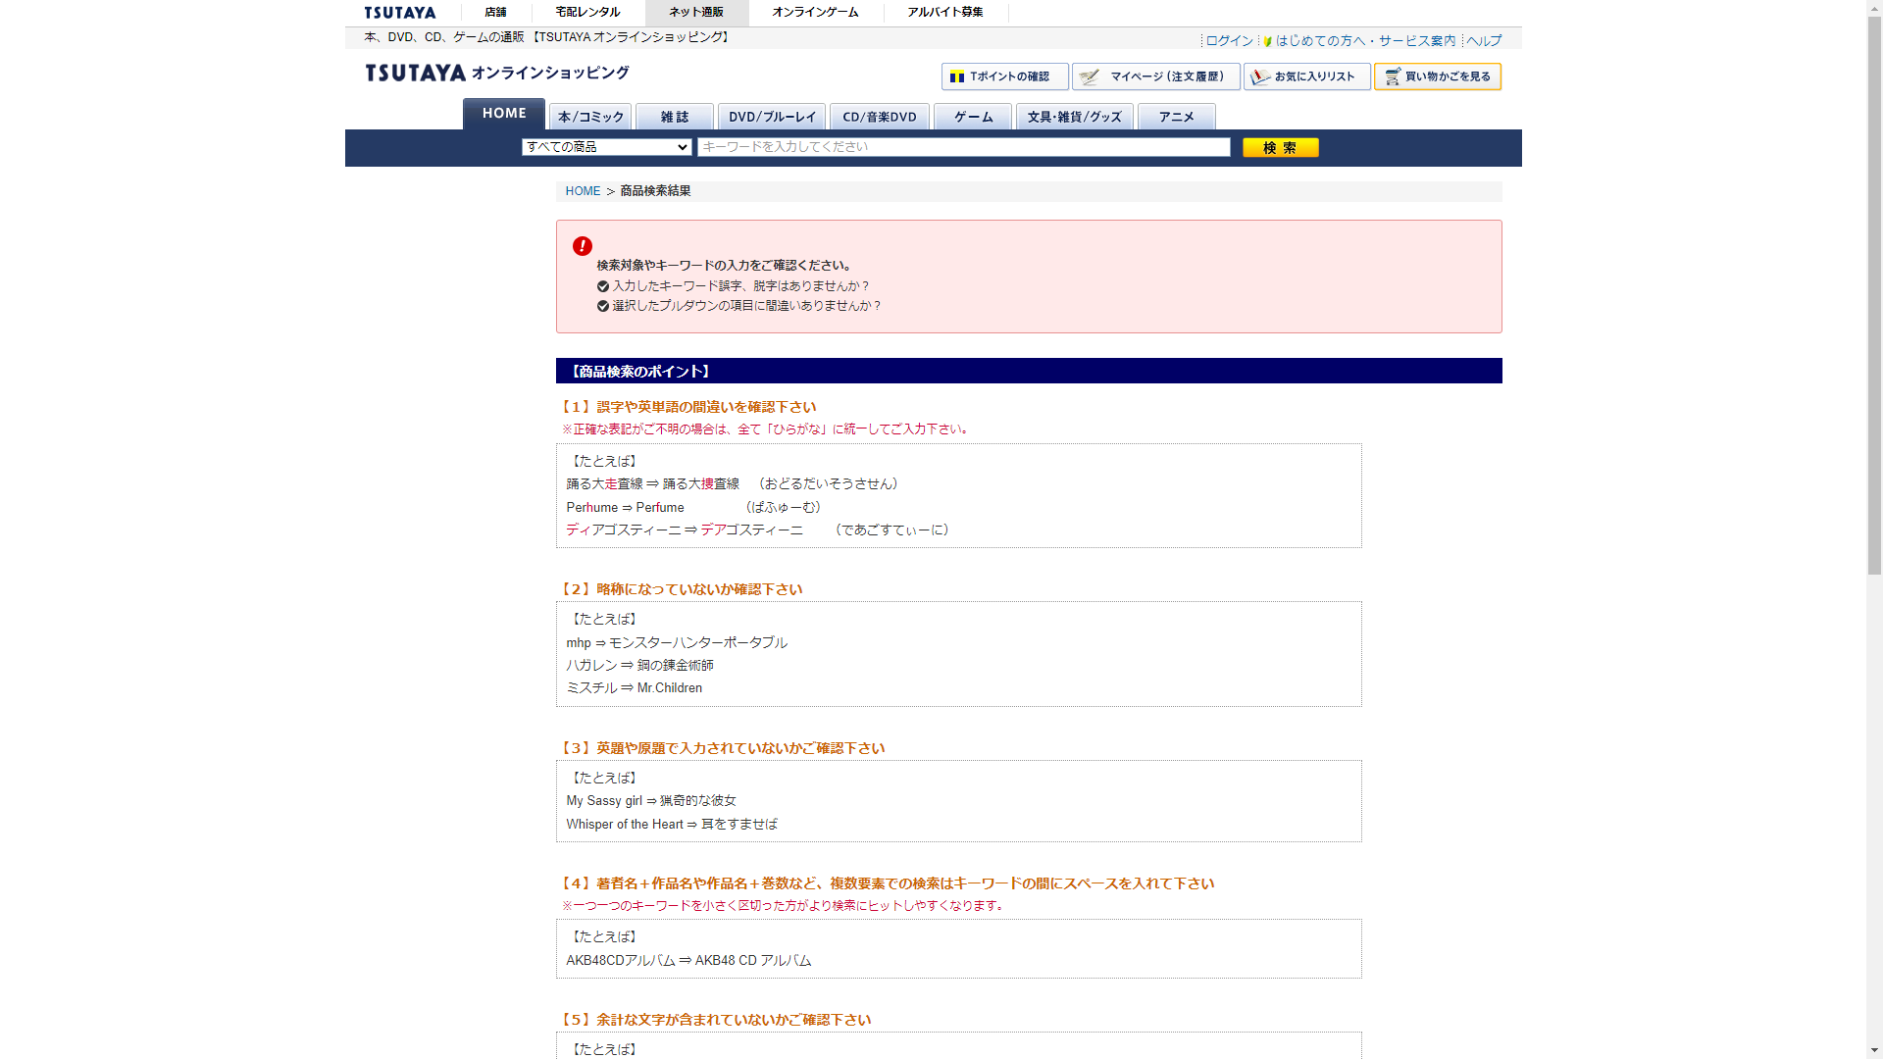Image resolution: width=1883 pixels, height=1059 pixels.
Task: Click the vertical page scrollbar
Action: 1874,294
